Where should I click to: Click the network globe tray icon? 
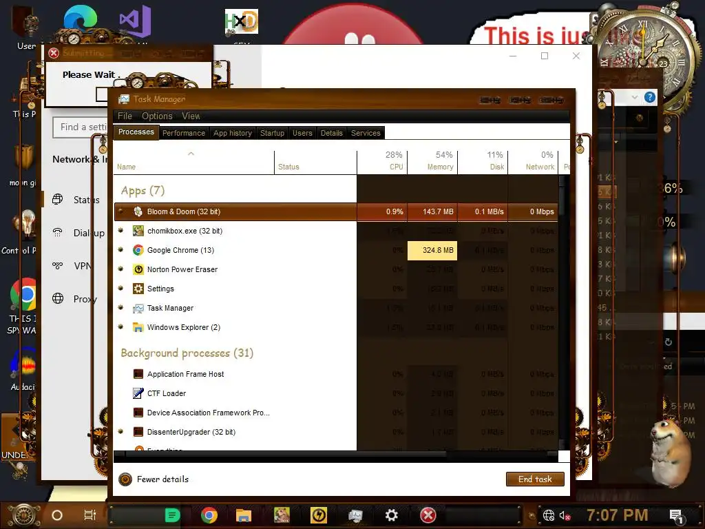[549, 515]
